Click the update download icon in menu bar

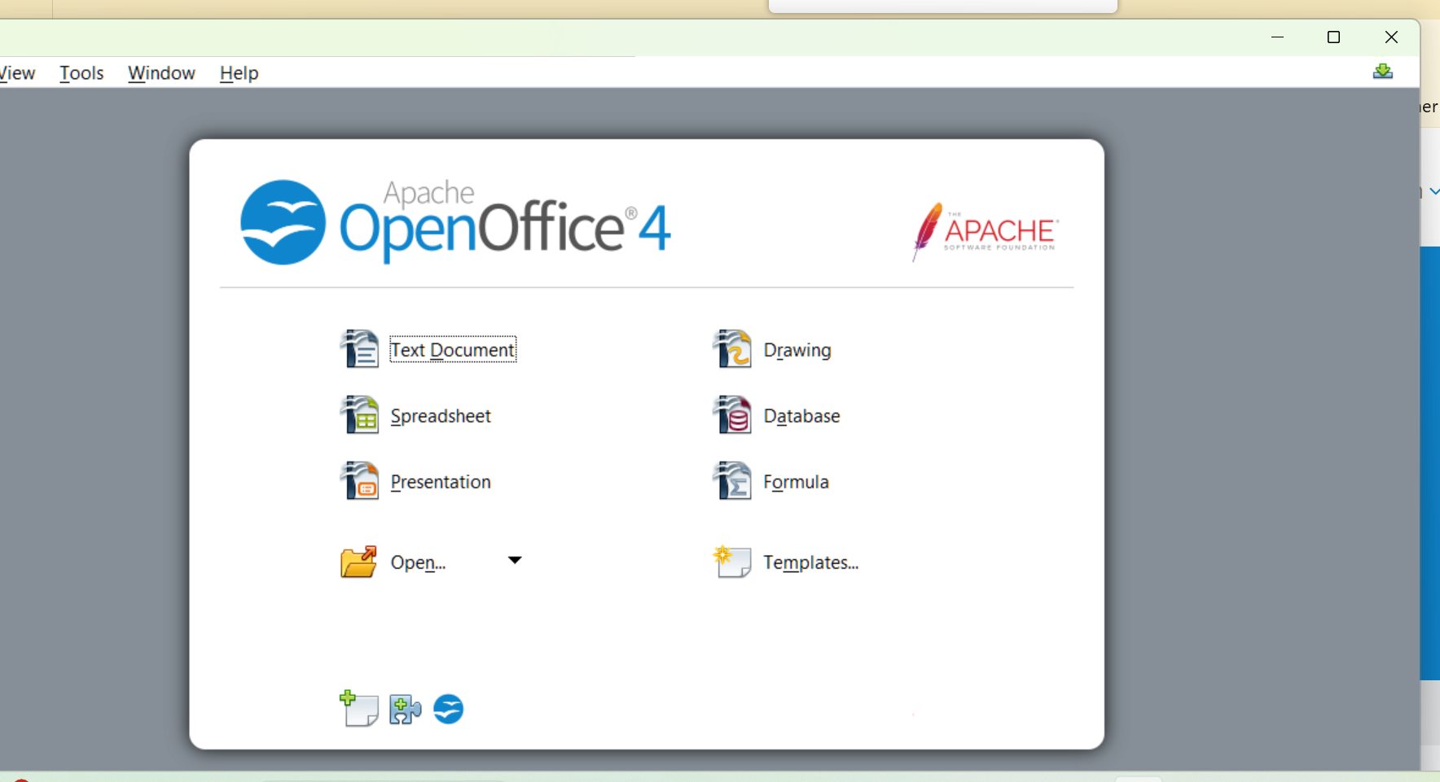1382,72
